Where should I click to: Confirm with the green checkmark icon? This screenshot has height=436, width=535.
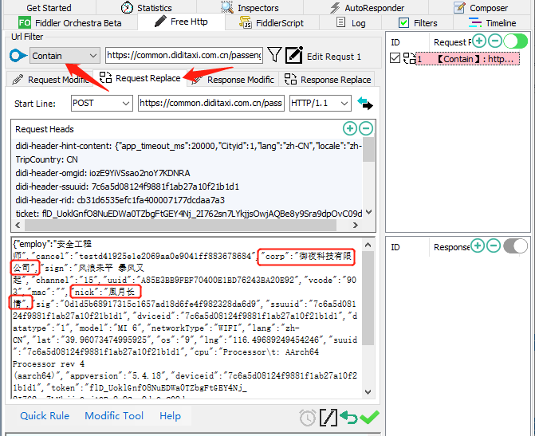[369, 417]
